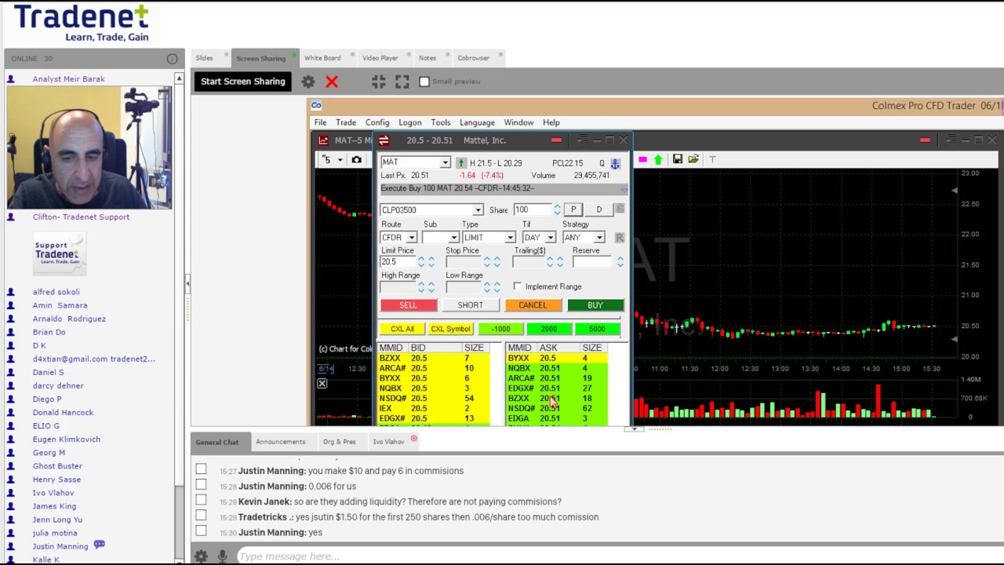Click the Q icon in order window
The width and height of the screenshot is (1004, 565).
602,163
